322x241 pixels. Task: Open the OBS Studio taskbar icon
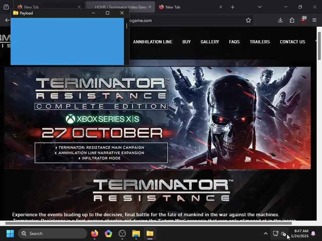(122, 233)
